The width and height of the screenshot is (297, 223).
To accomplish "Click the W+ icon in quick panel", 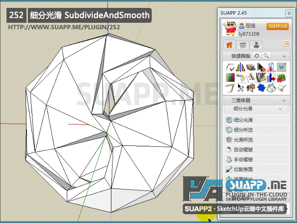I will pyautogui.click(x=282, y=68).
